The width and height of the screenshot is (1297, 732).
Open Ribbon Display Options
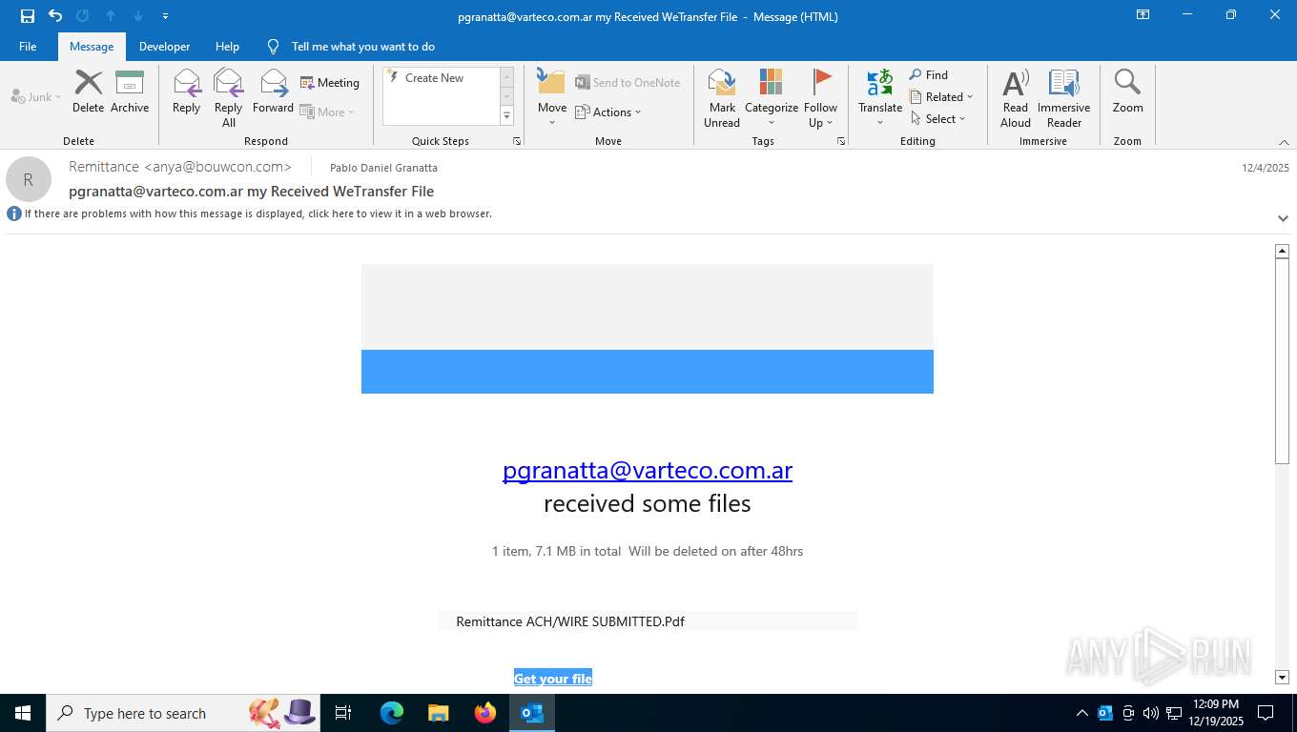[x=1143, y=15]
